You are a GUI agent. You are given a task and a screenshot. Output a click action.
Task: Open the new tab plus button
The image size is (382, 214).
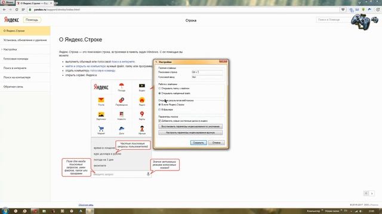click(x=56, y=3)
